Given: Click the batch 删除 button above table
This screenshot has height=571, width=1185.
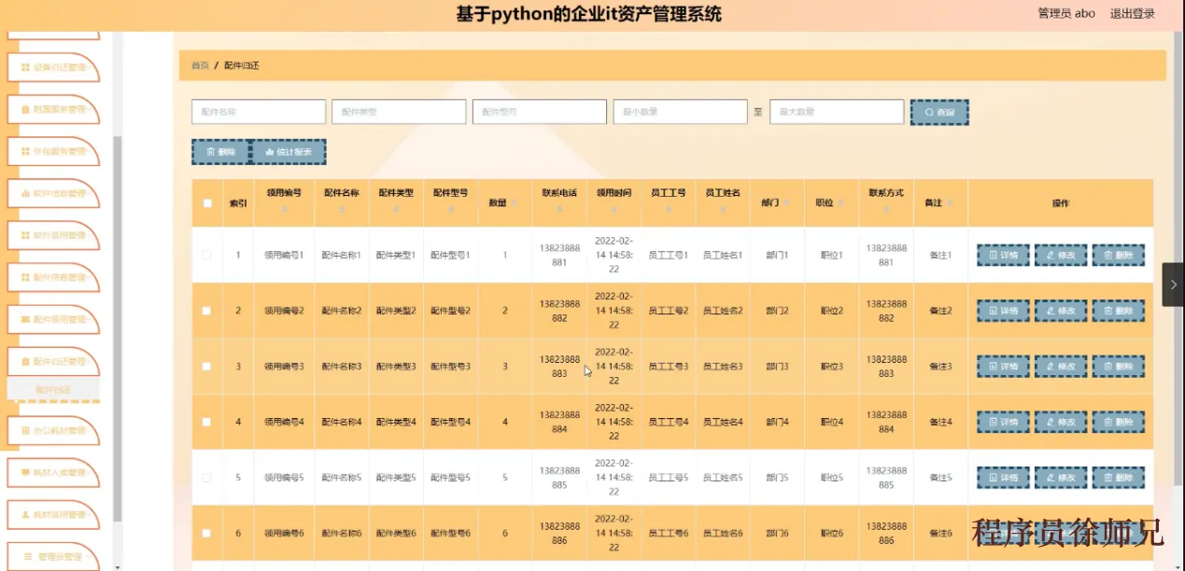Looking at the screenshot, I should (x=220, y=151).
